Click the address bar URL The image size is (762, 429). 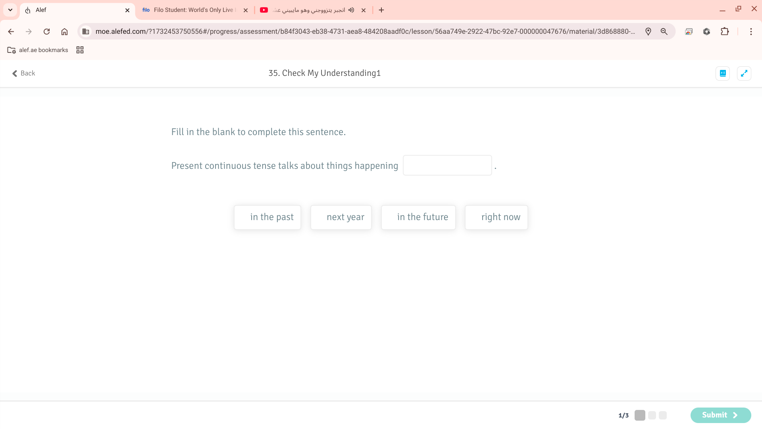[365, 31]
